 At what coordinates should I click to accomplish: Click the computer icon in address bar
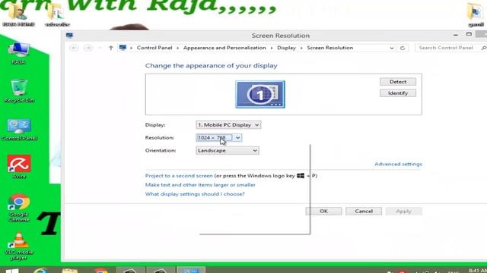pyautogui.click(x=123, y=48)
